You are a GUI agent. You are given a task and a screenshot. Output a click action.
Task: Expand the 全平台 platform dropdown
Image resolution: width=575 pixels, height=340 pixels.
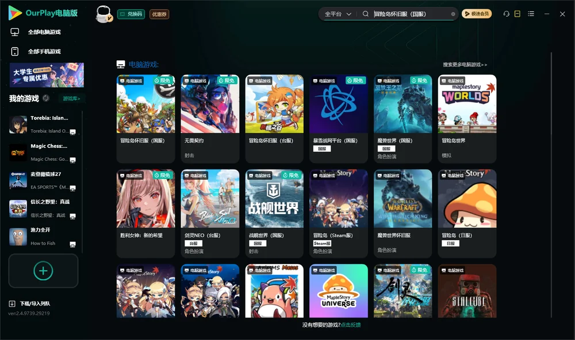pos(338,14)
